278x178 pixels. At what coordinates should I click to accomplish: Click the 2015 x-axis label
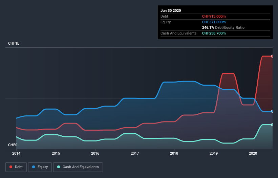tap(56, 153)
